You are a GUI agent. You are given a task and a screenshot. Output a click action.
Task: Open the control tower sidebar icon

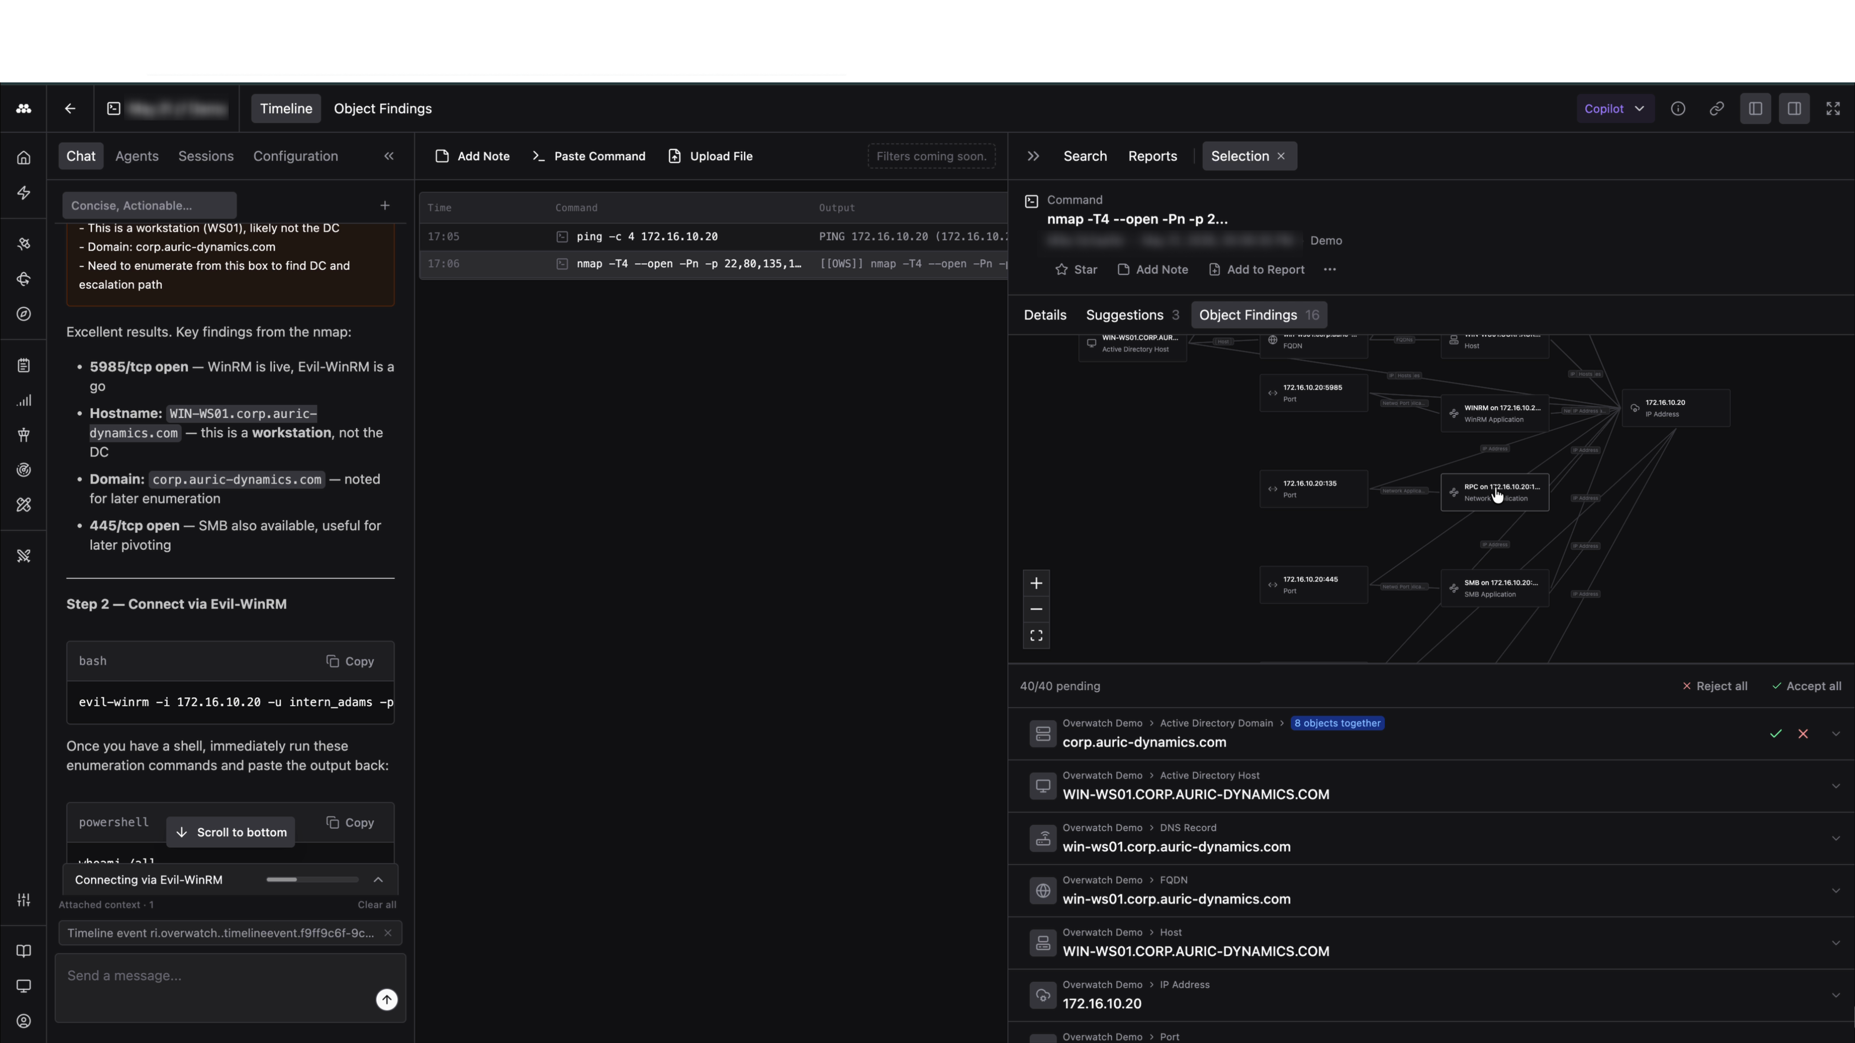pyautogui.click(x=24, y=435)
